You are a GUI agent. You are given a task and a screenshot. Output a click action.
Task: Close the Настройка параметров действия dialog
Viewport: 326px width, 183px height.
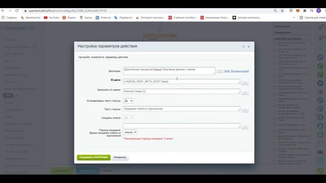249,47
